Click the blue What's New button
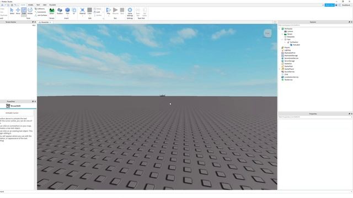 pos(329,5)
